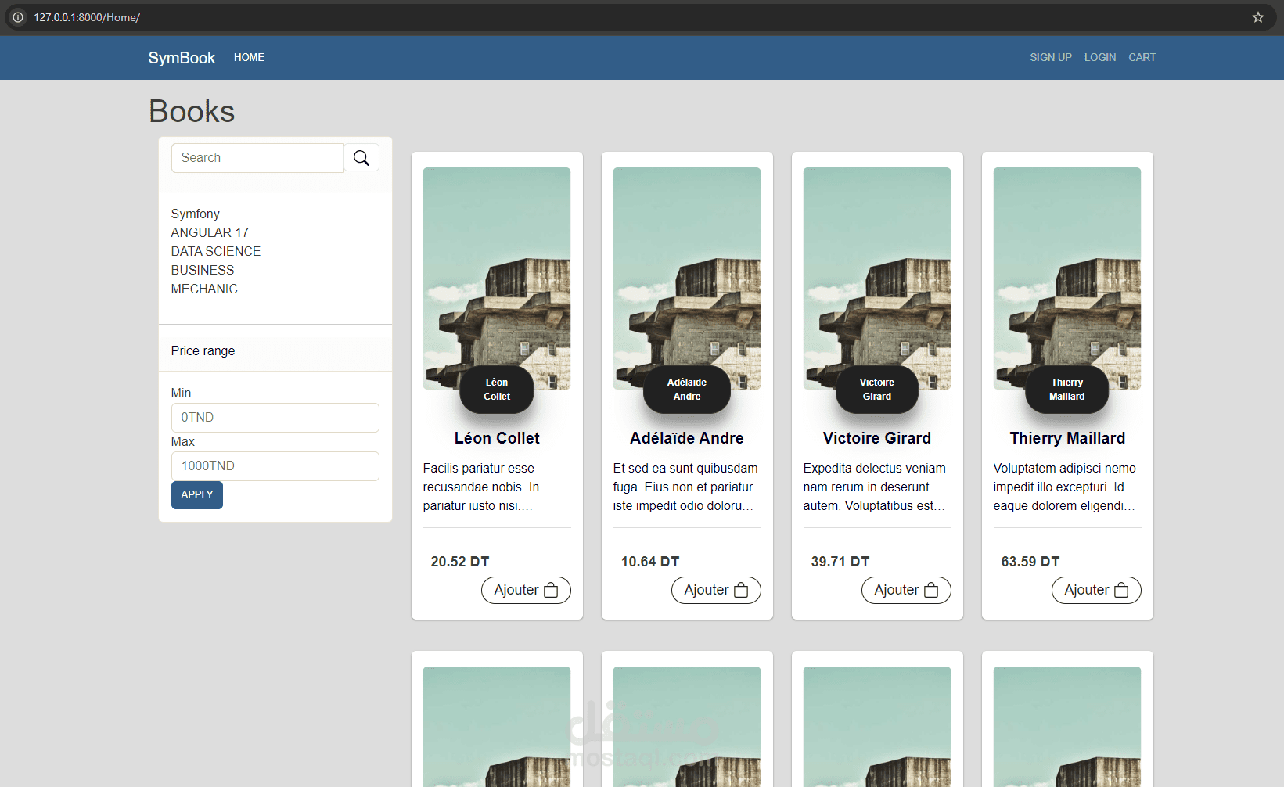
Task: Filter by MECHANIC category
Action: (x=204, y=289)
